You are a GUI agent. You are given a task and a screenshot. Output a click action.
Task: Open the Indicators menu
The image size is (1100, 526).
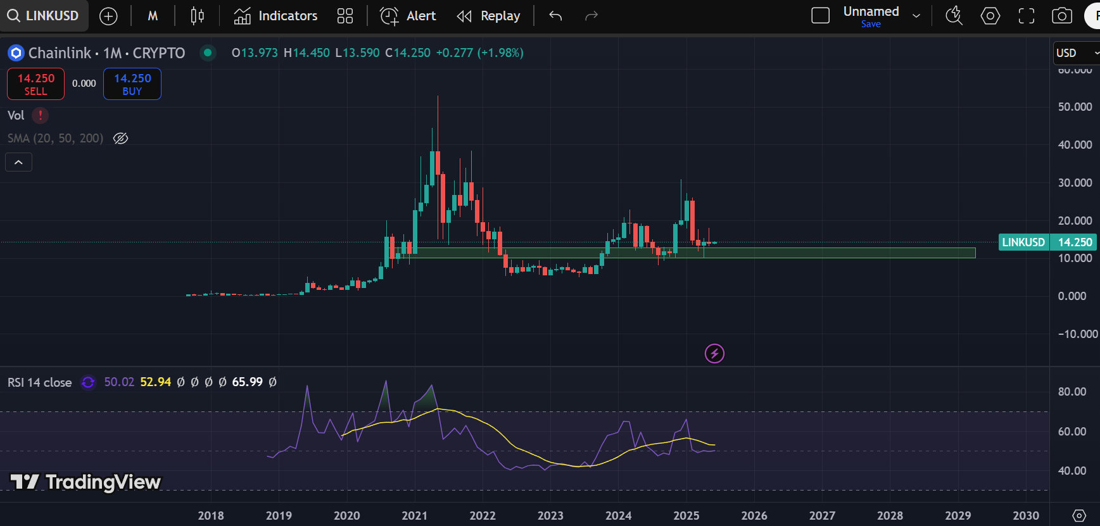click(x=275, y=16)
